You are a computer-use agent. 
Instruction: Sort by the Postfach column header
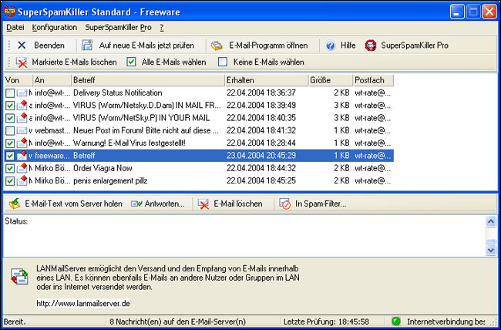click(x=374, y=80)
